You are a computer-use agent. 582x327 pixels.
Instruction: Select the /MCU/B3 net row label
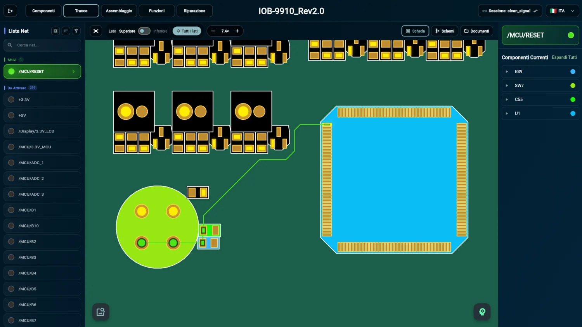tap(27, 257)
